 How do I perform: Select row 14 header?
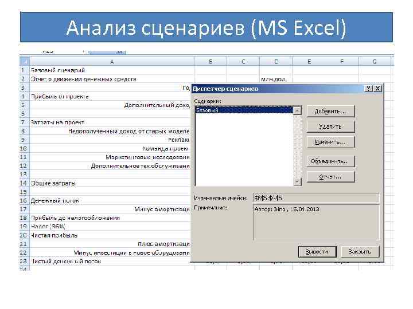pyautogui.click(x=25, y=183)
